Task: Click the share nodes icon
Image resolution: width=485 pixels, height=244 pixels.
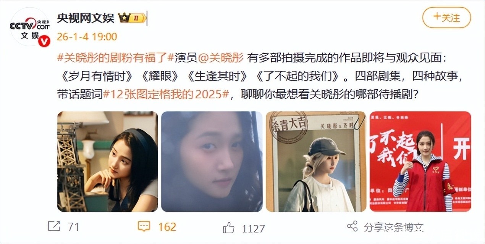Action: [x=352, y=226]
